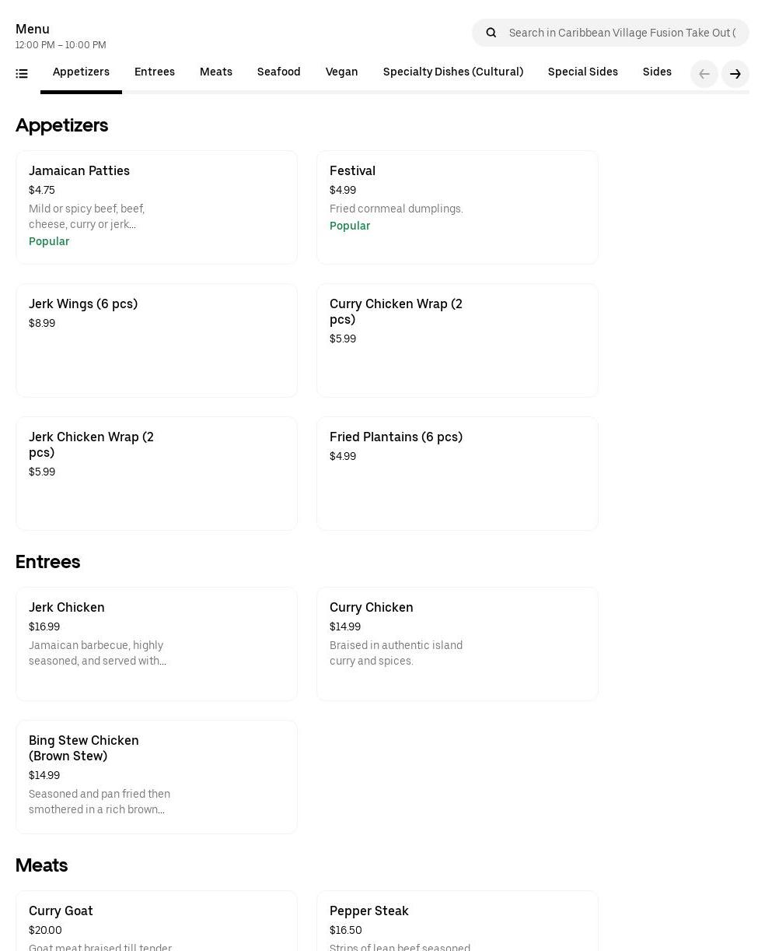Select the Seafood tab
The image size is (765, 951).
click(278, 72)
